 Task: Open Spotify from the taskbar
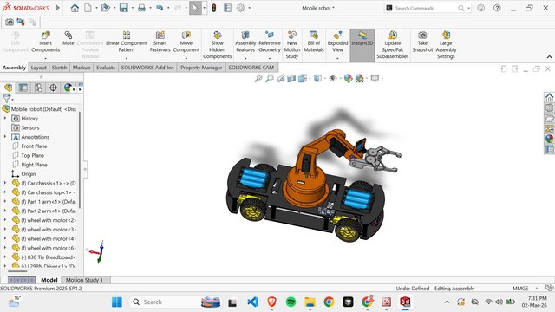[x=291, y=302]
